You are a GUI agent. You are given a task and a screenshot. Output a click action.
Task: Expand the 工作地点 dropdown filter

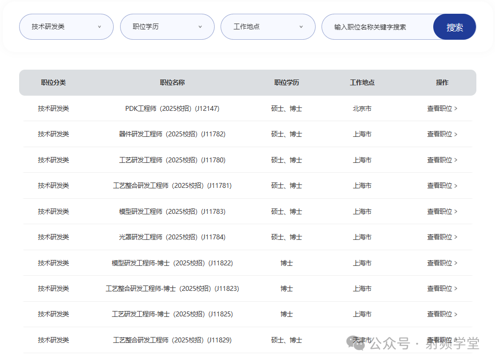pyautogui.click(x=268, y=27)
